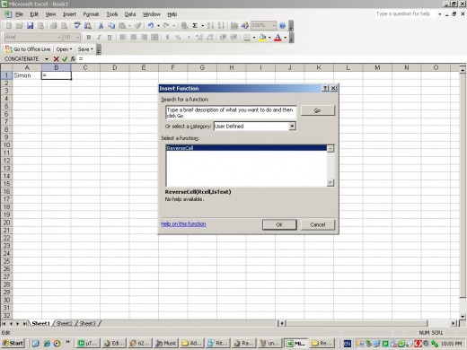Click the Chart Wizard icon
The width and height of the screenshot is (467, 350).
(x=234, y=26)
